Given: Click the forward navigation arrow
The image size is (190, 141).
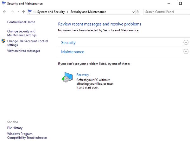Looking at the screenshot, I should point(12,12).
